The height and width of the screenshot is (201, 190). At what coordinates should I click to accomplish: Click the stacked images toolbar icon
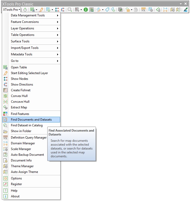click(120, 10)
